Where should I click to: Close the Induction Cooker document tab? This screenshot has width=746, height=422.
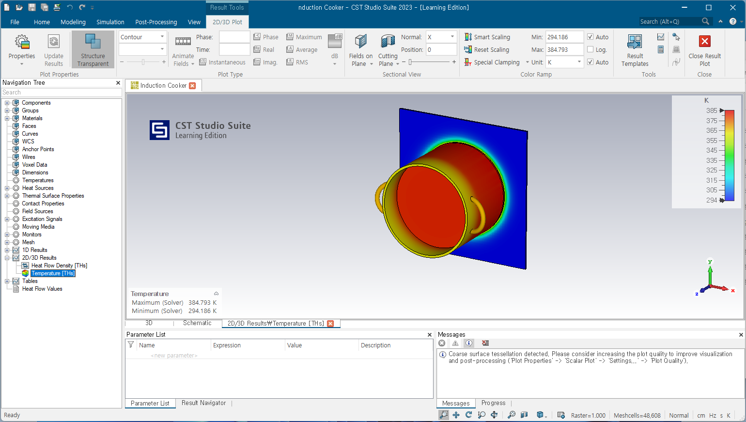coord(192,86)
